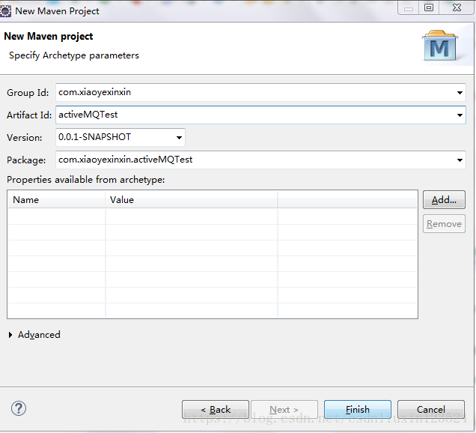Close the New Maven Project dialog

point(457,7)
